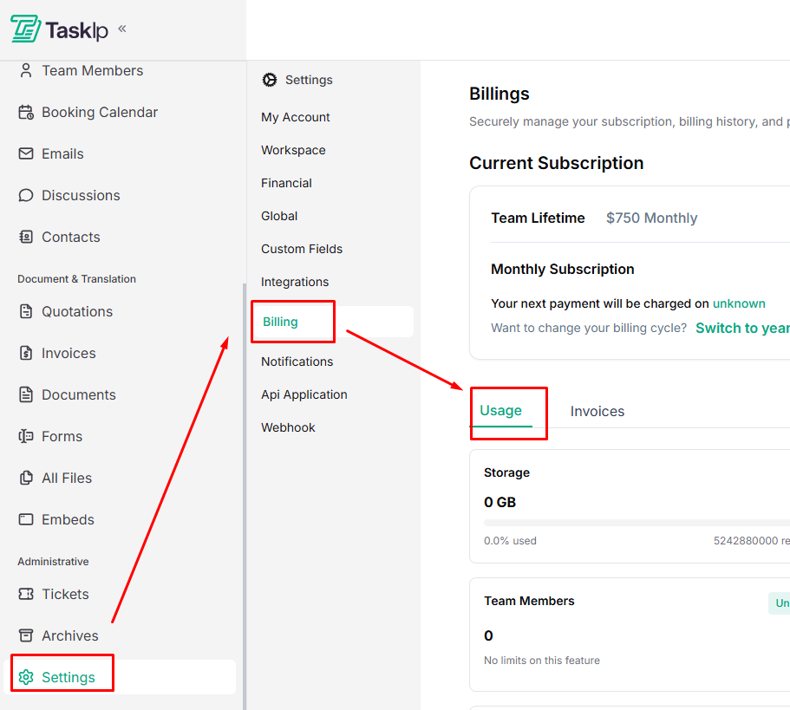Click the Contacts icon
This screenshot has height=710, width=790.
tap(27, 237)
